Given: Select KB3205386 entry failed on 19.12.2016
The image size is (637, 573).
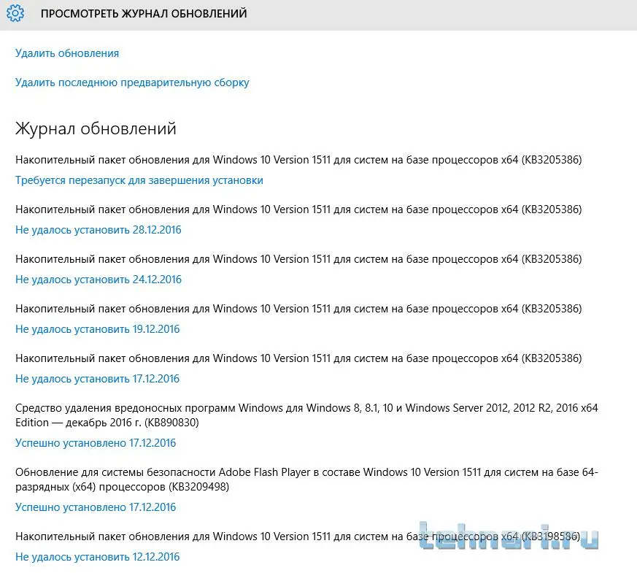Looking at the screenshot, I should click(x=298, y=309).
